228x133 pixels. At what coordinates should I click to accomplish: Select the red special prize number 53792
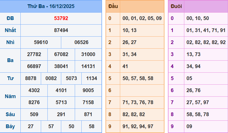[x=61, y=18]
